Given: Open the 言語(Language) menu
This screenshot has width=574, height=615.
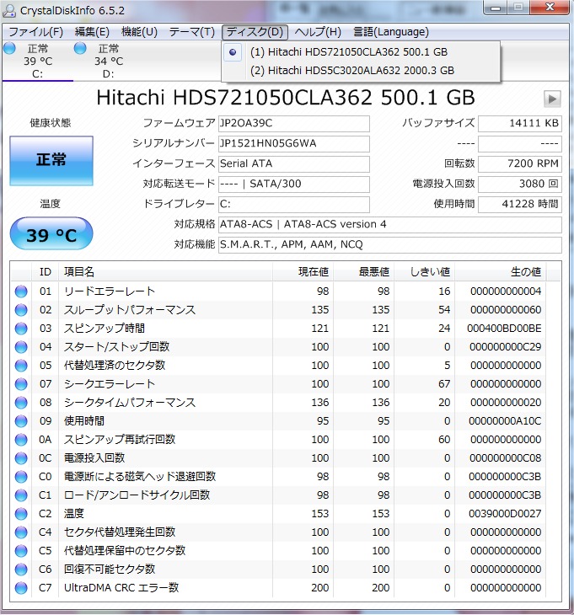Looking at the screenshot, I should 391,32.
